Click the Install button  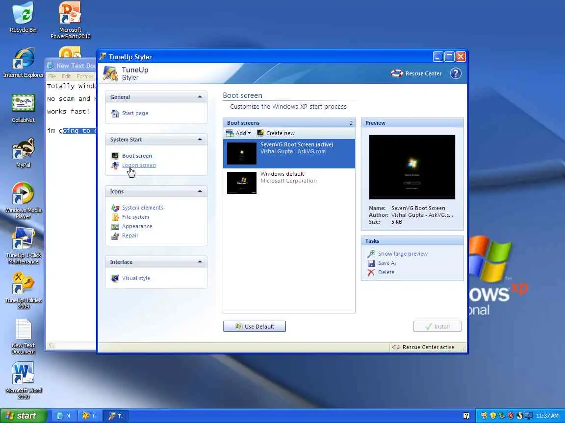pos(437,326)
